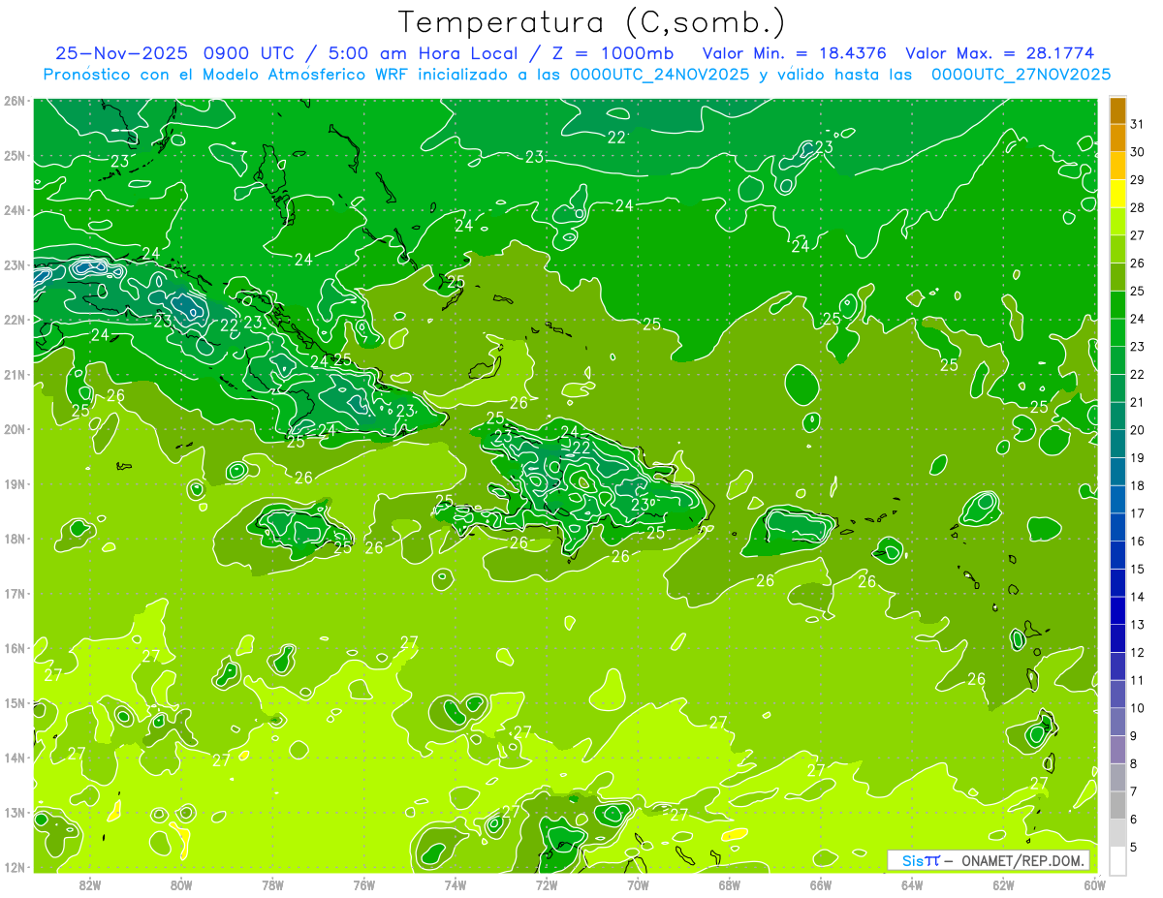Click the '24N' latitude axis label

15,210
